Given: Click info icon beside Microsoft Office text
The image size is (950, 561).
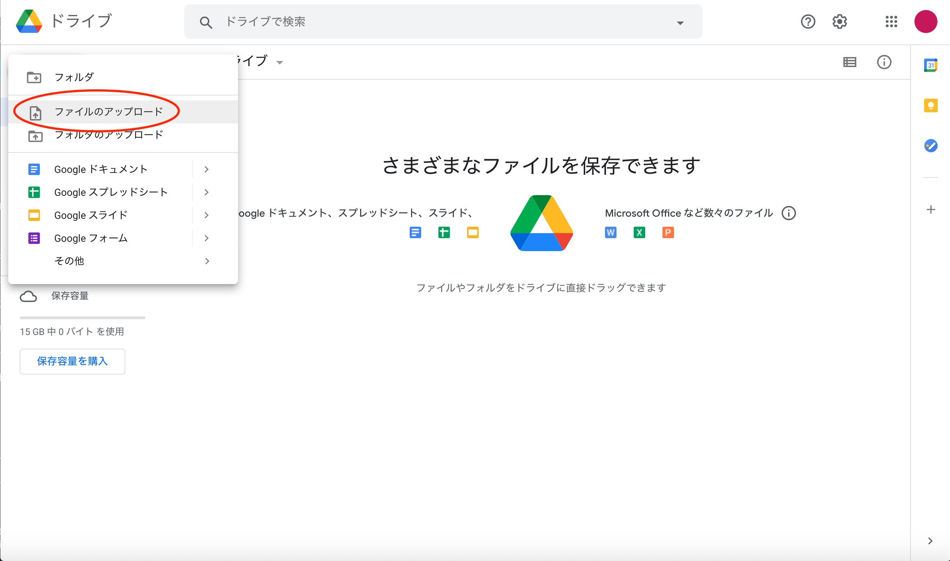Looking at the screenshot, I should click(788, 213).
